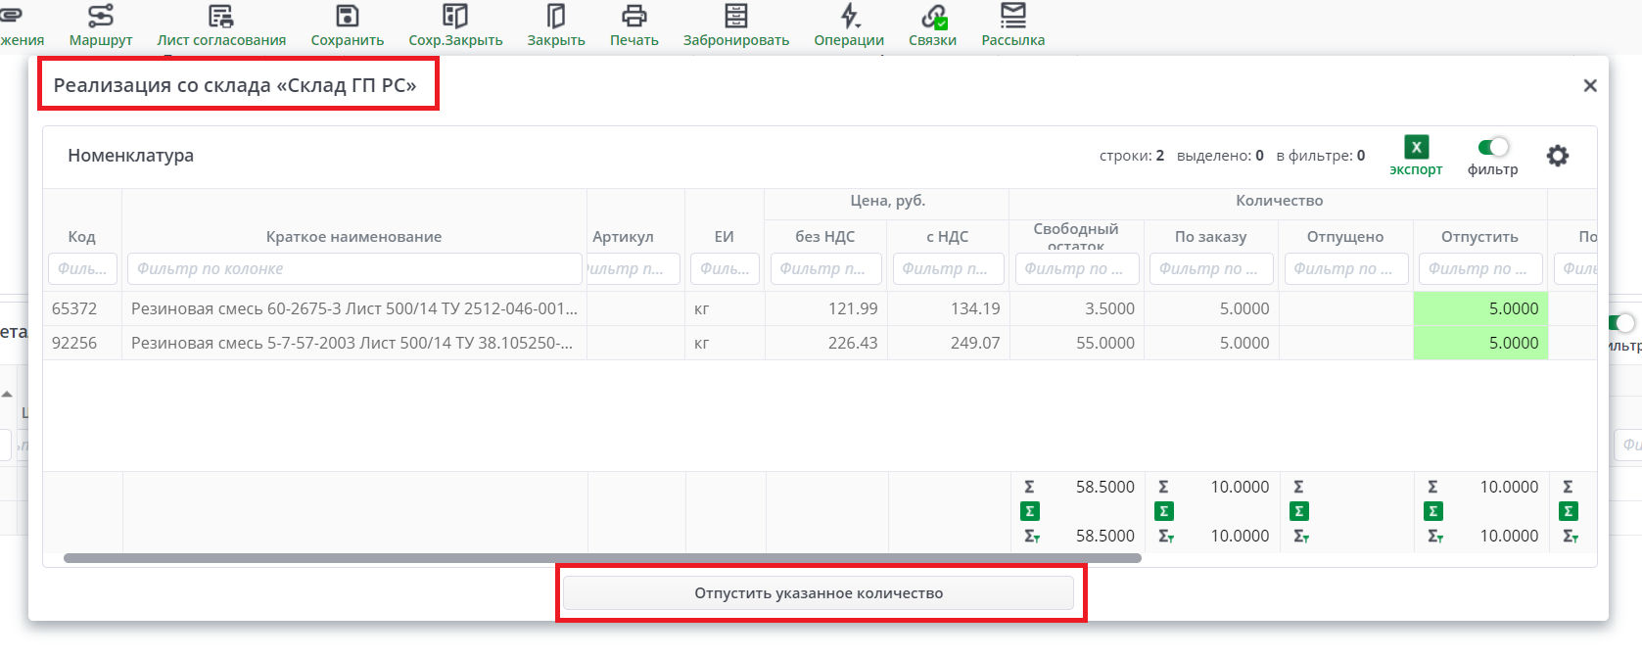Click the Краткое наименование column filter field
The width and height of the screenshot is (1642, 658).
(354, 268)
